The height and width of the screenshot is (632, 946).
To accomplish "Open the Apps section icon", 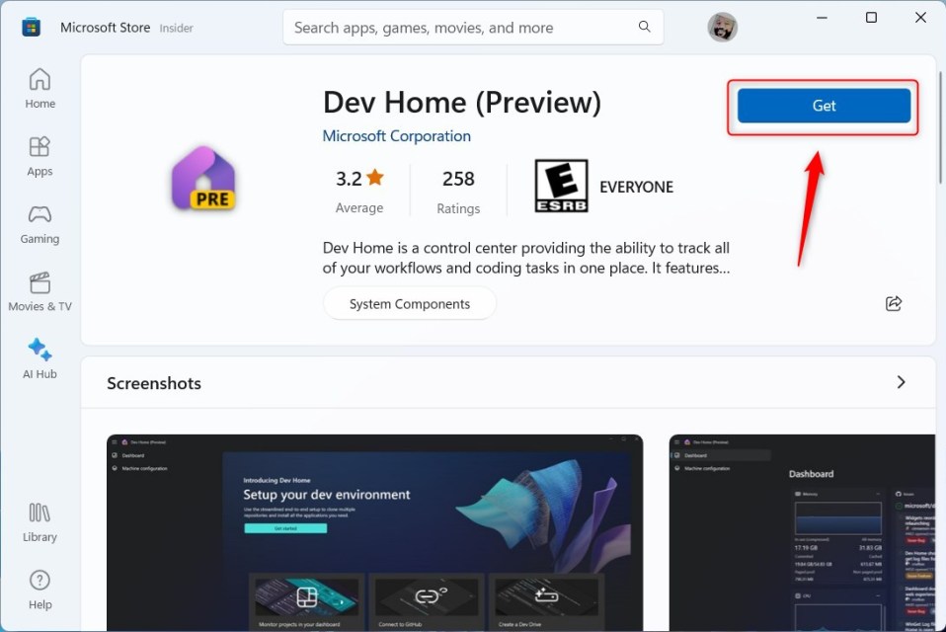I will pos(39,146).
